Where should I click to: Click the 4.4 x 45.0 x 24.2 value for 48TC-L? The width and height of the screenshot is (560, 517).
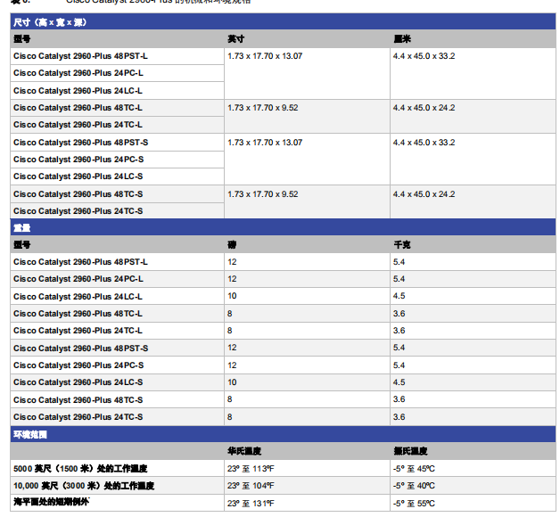(424, 108)
